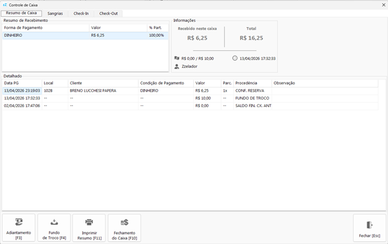This screenshot has width=388, height=244.
Task: Open the Adiantamento [F3] function
Action: pos(19,228)
